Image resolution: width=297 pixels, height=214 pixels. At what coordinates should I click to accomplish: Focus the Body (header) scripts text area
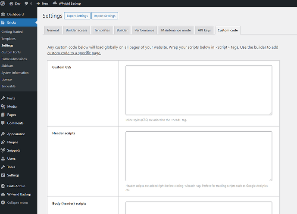click(x=199, y=208)
